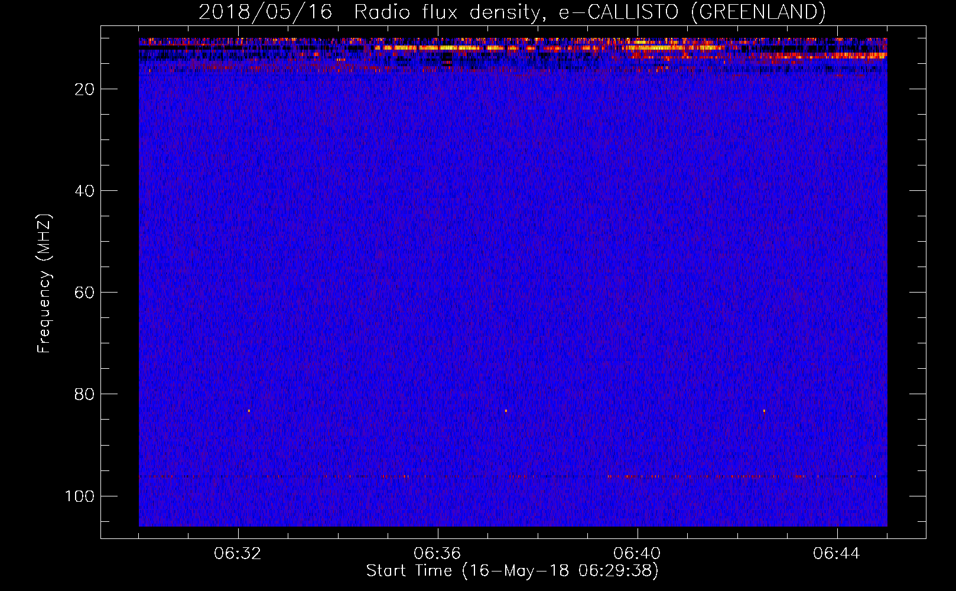Click the 20 MHz frequency tick label
The image size is (956, 591).
click(85, 89)
